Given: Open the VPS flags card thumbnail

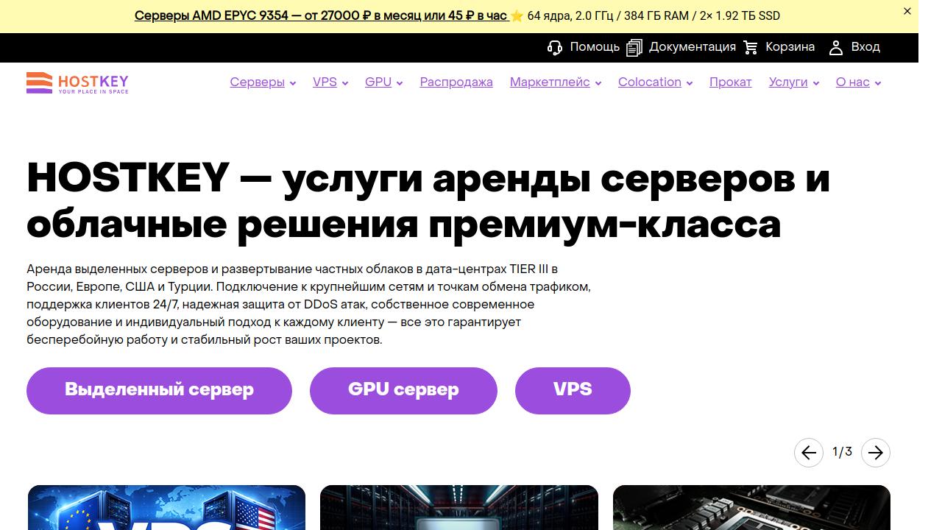Looking at the screenshot, I should pos(166,507).
